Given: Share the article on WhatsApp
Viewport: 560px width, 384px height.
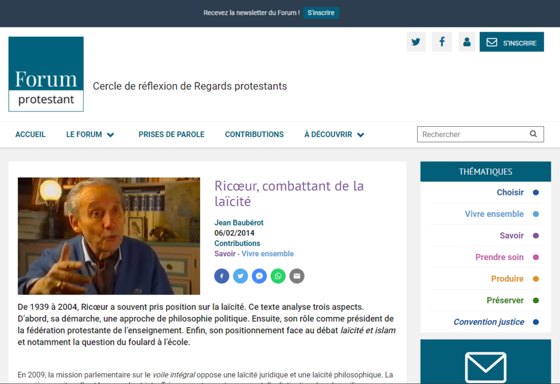Looking at the screenshot, I should pos(278,276).
